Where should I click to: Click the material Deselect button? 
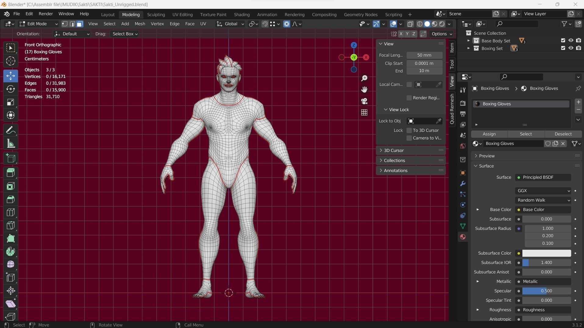click(563, 134)
